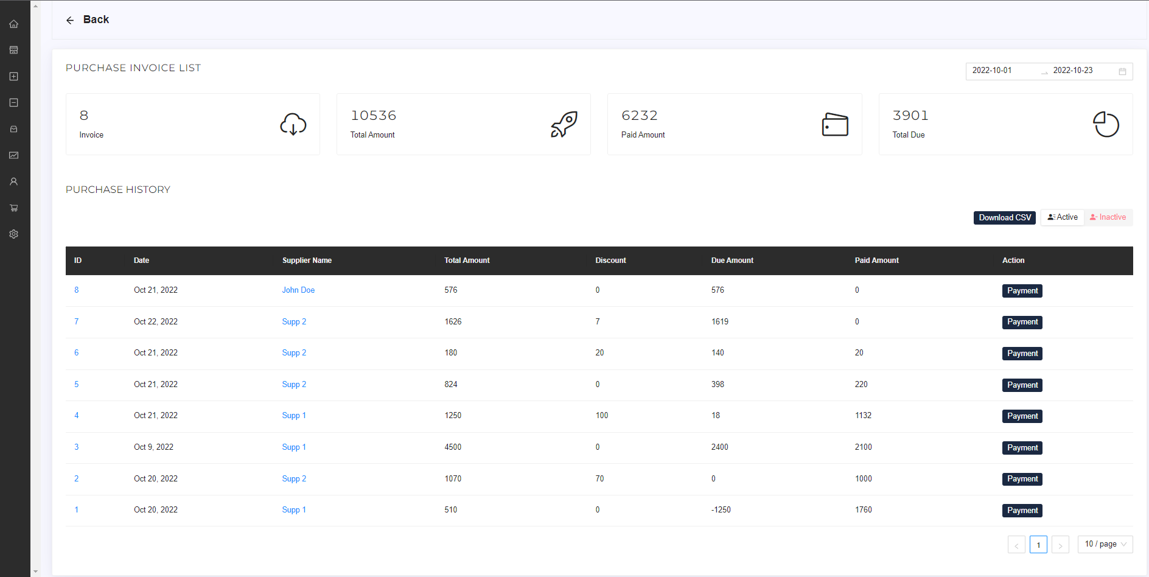Click the minus square sidebar icon

(x=14, y=102)
